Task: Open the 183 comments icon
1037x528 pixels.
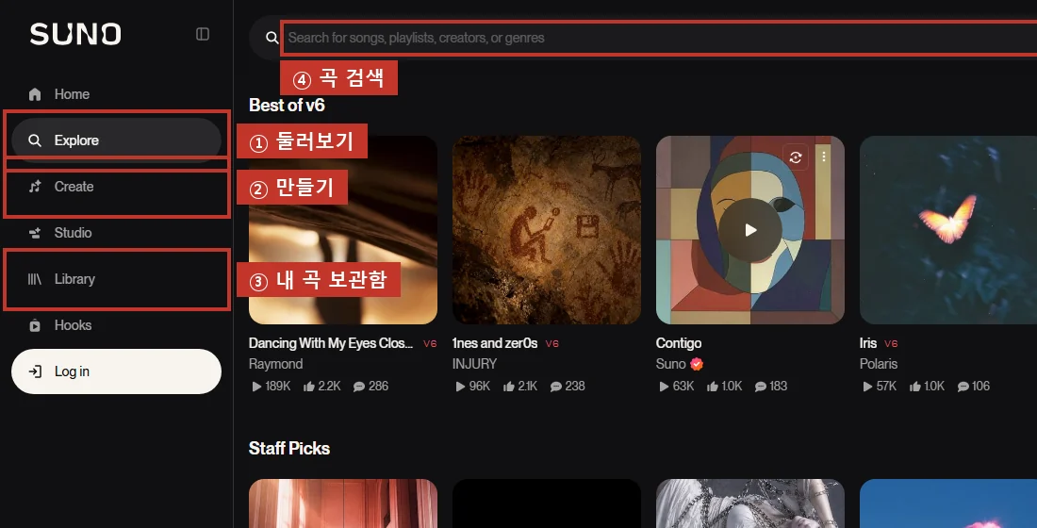Action: 761,387
